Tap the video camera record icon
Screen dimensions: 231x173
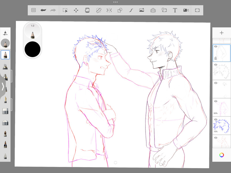(186, 10)
